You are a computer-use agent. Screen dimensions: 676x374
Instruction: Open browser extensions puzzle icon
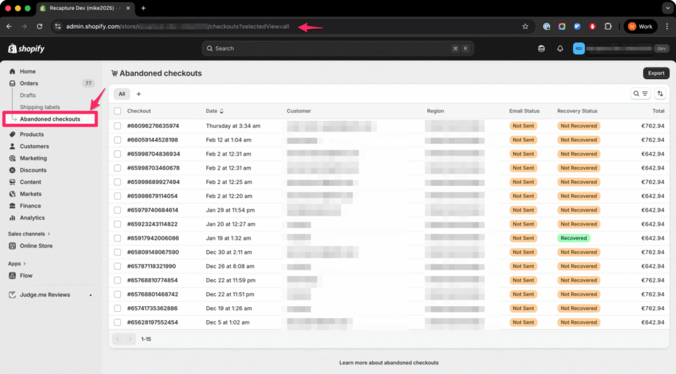click(608, 26)
